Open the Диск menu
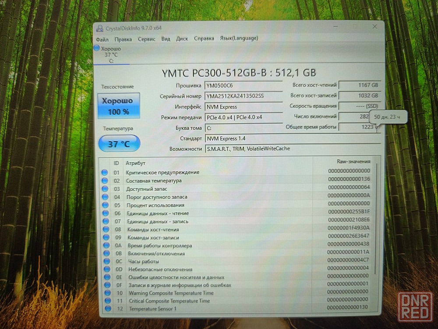The width and height of the screenshot is (438, 329). click(182, 39)
